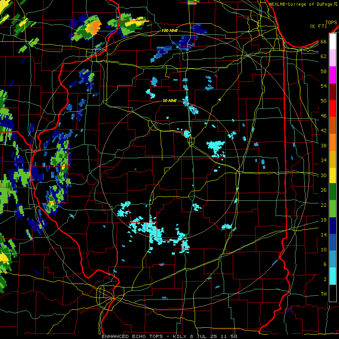
Task: Click the "26" scale number
Action: tap(324, 190)
